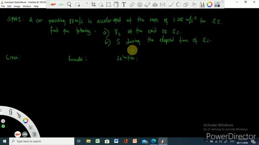Open the Brush Palette from toolbar
259x145 pixels.
[202, 4]
